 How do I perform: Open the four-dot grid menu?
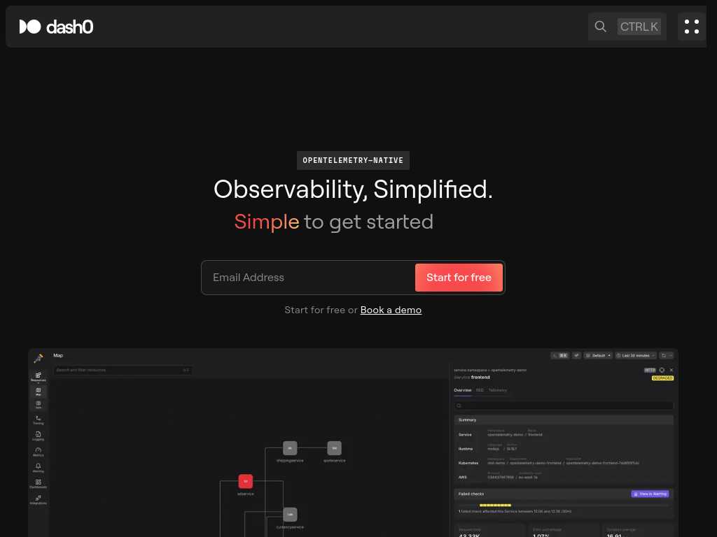[x=691, y=27]
